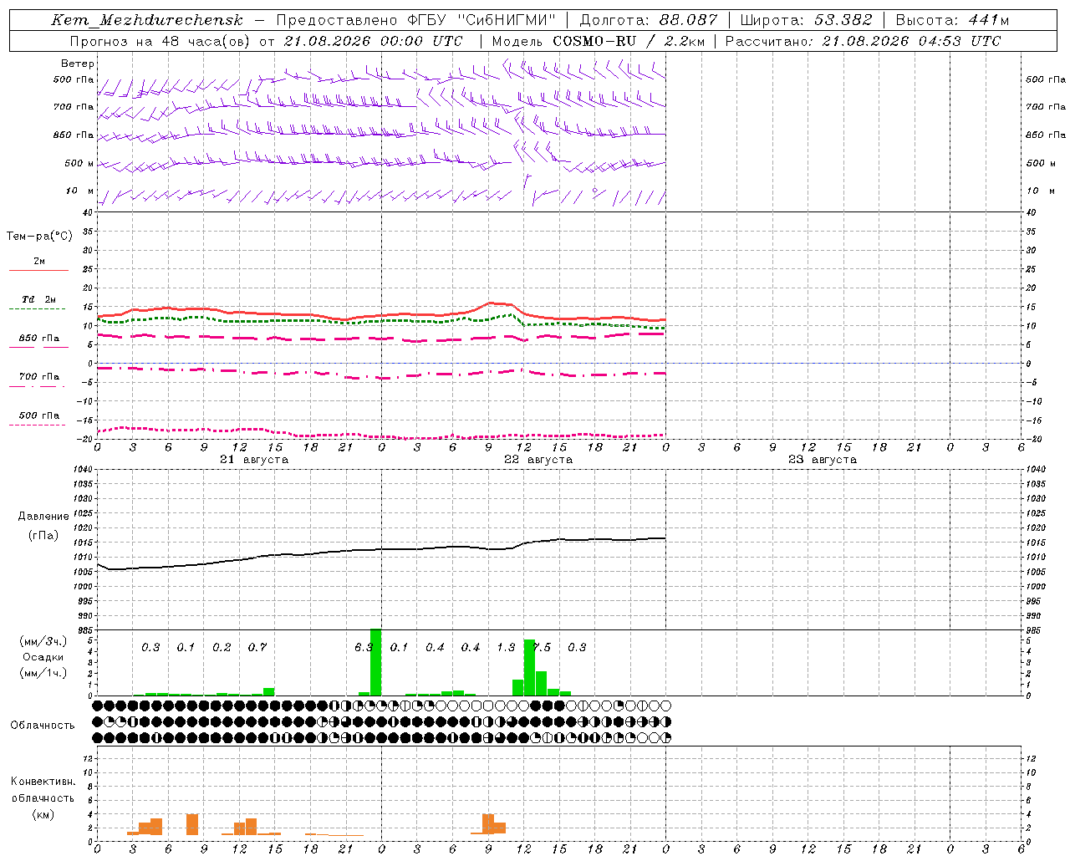
Task: Click the Тем-ра(°C) axis label
Action: 39,236
